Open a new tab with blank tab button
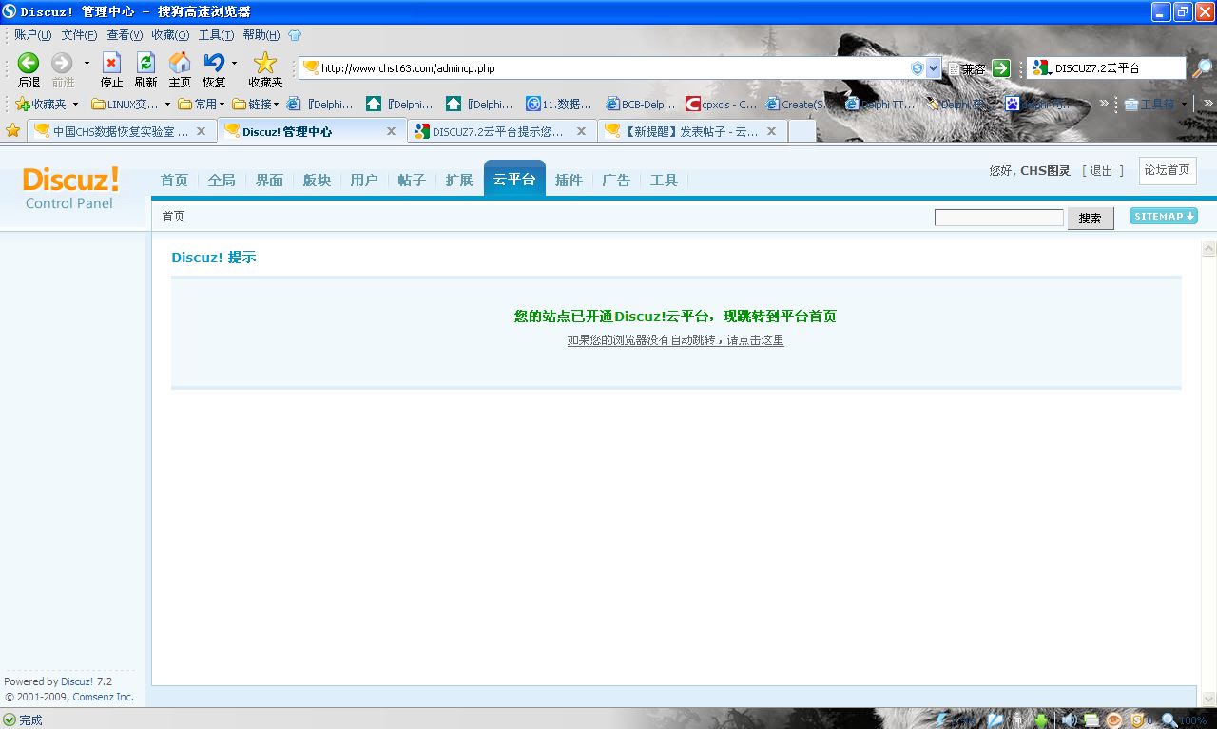1217x729 pixels. click(x=802, y=131)
